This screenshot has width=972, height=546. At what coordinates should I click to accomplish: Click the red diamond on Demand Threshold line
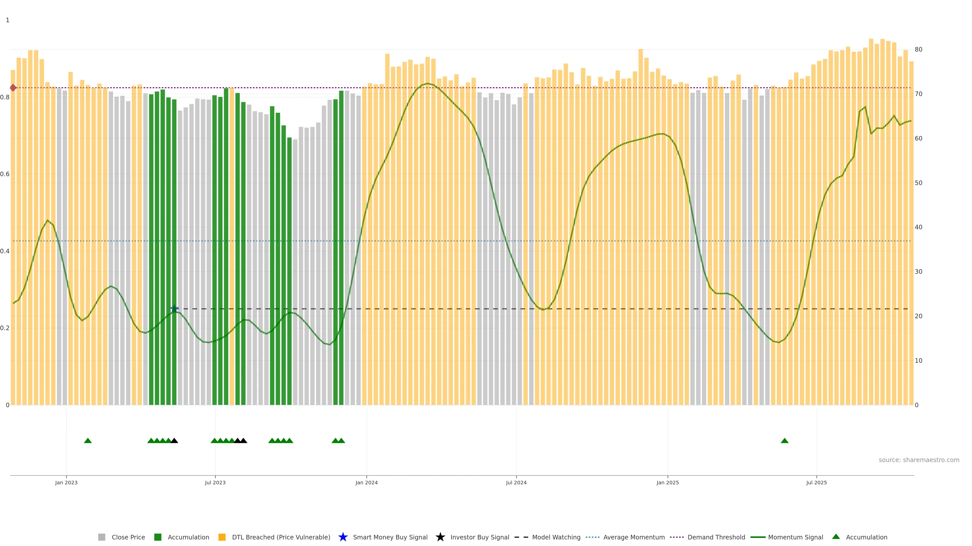point(13,88)
